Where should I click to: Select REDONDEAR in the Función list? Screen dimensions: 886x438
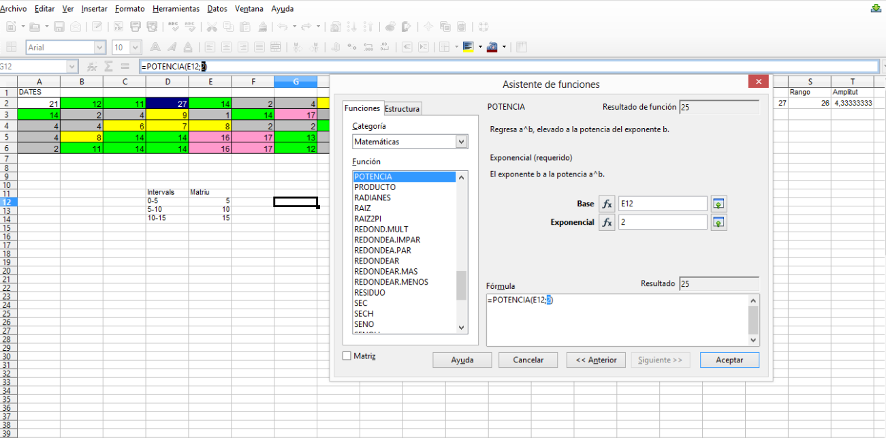377,261
